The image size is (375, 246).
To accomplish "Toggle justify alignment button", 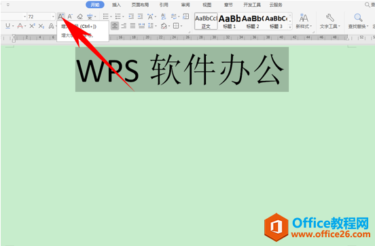I will (x=132, y=26).
